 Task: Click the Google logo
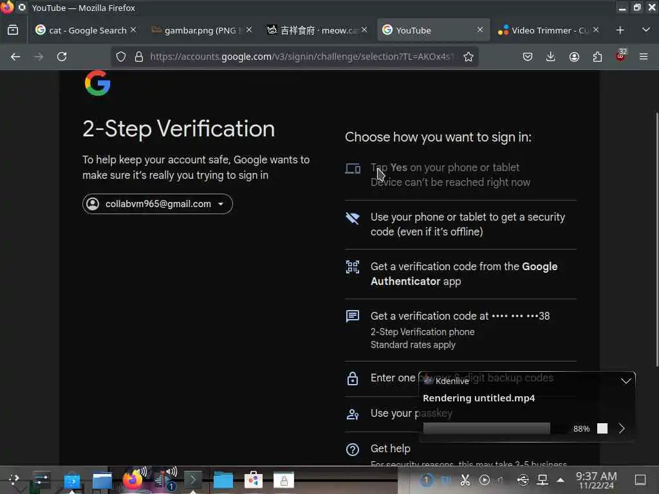point(98,83)
